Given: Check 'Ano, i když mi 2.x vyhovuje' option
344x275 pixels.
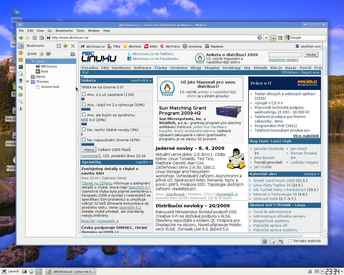Looking at the screenshot, I should pyautogui.click(x=84, y=104).
